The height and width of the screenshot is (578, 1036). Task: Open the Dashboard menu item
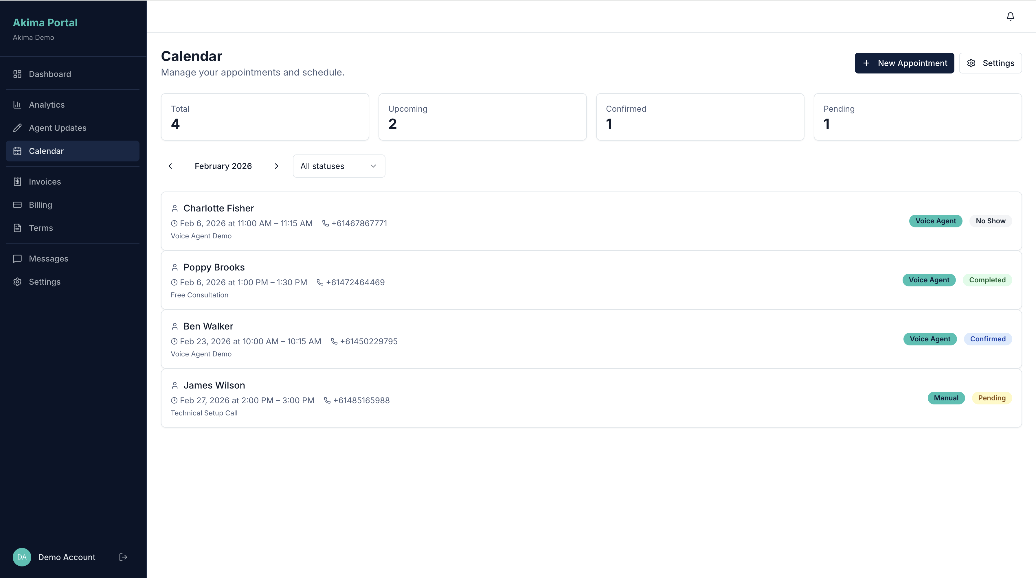coord(42,74)
